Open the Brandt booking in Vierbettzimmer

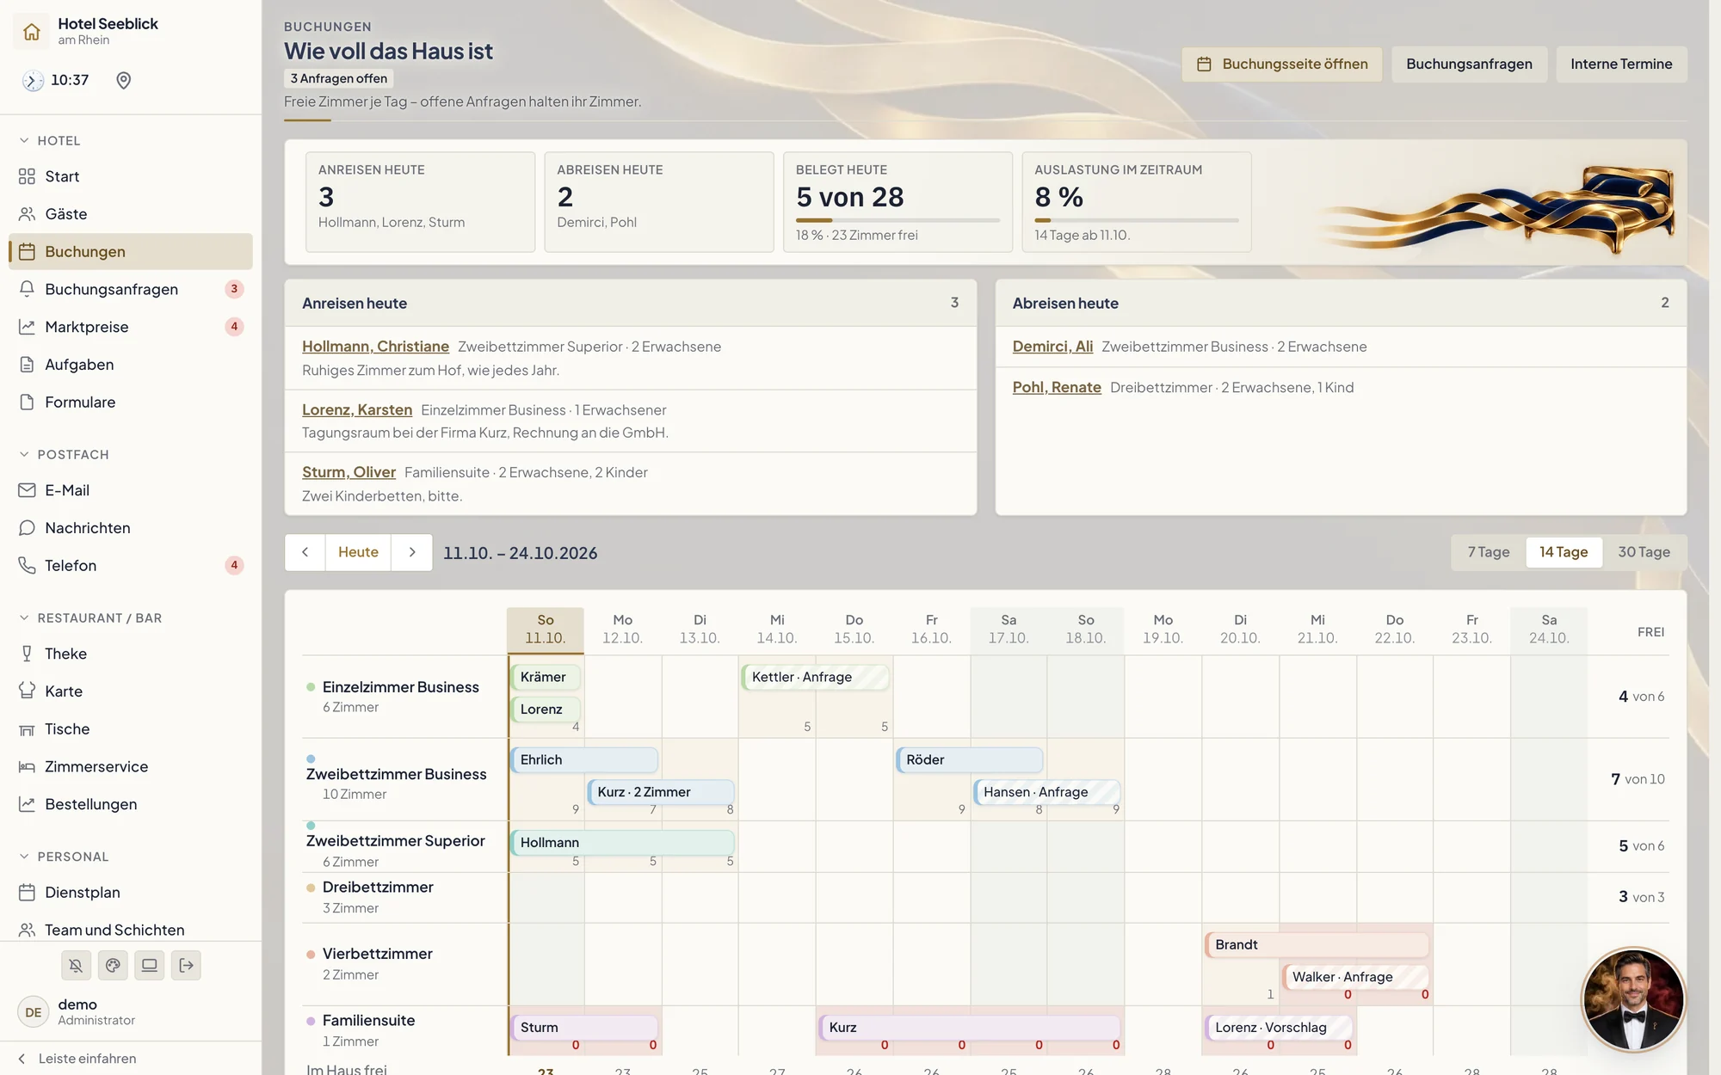point(1317,944)
